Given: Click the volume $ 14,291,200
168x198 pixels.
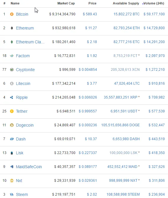Looking at the screenshot, I should 154,42.
